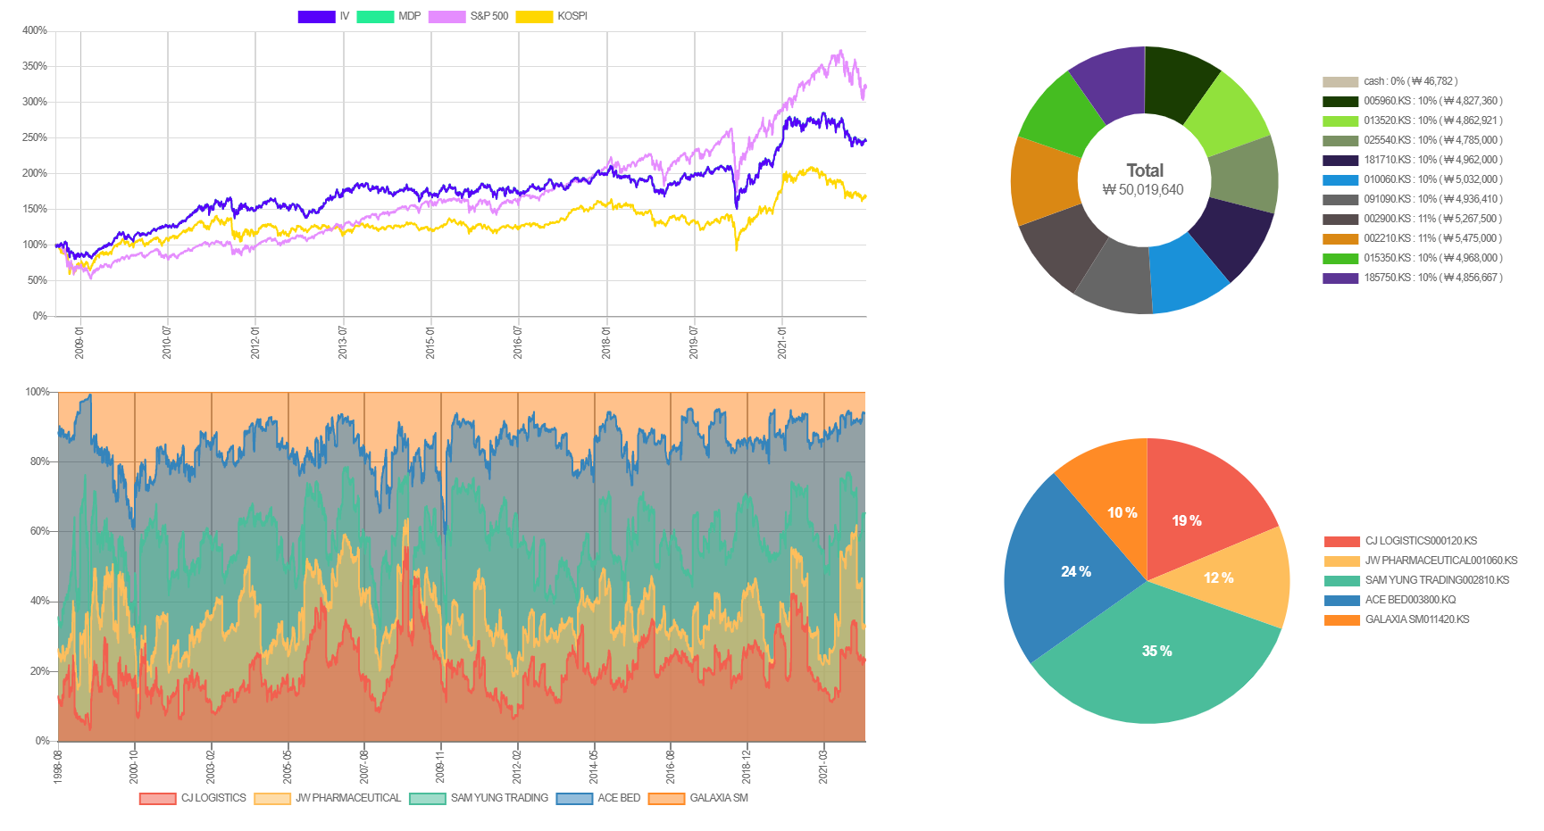The width and height of the screenshot is (1544, 831).
Task: Toggle JW PHARMACEUTICAL in area chart legend
Action: tap(328, 798)
